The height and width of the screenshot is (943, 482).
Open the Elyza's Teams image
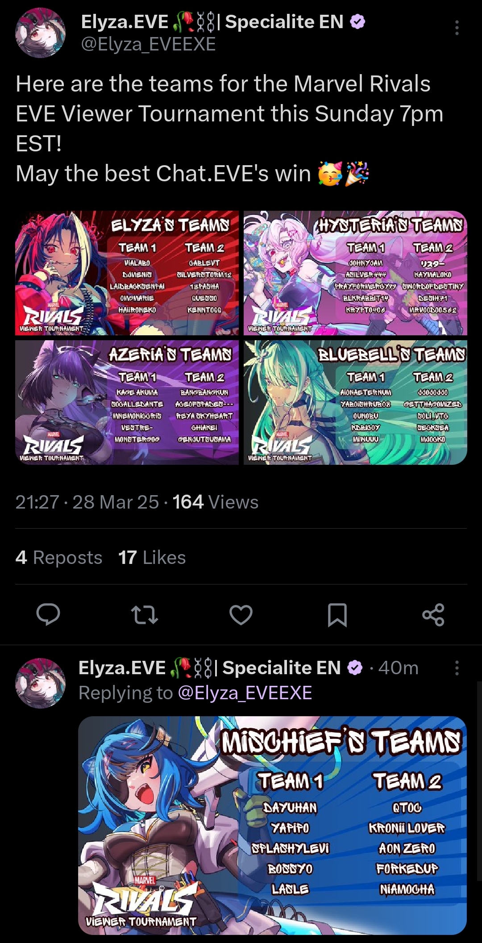(x=127, y=273)
